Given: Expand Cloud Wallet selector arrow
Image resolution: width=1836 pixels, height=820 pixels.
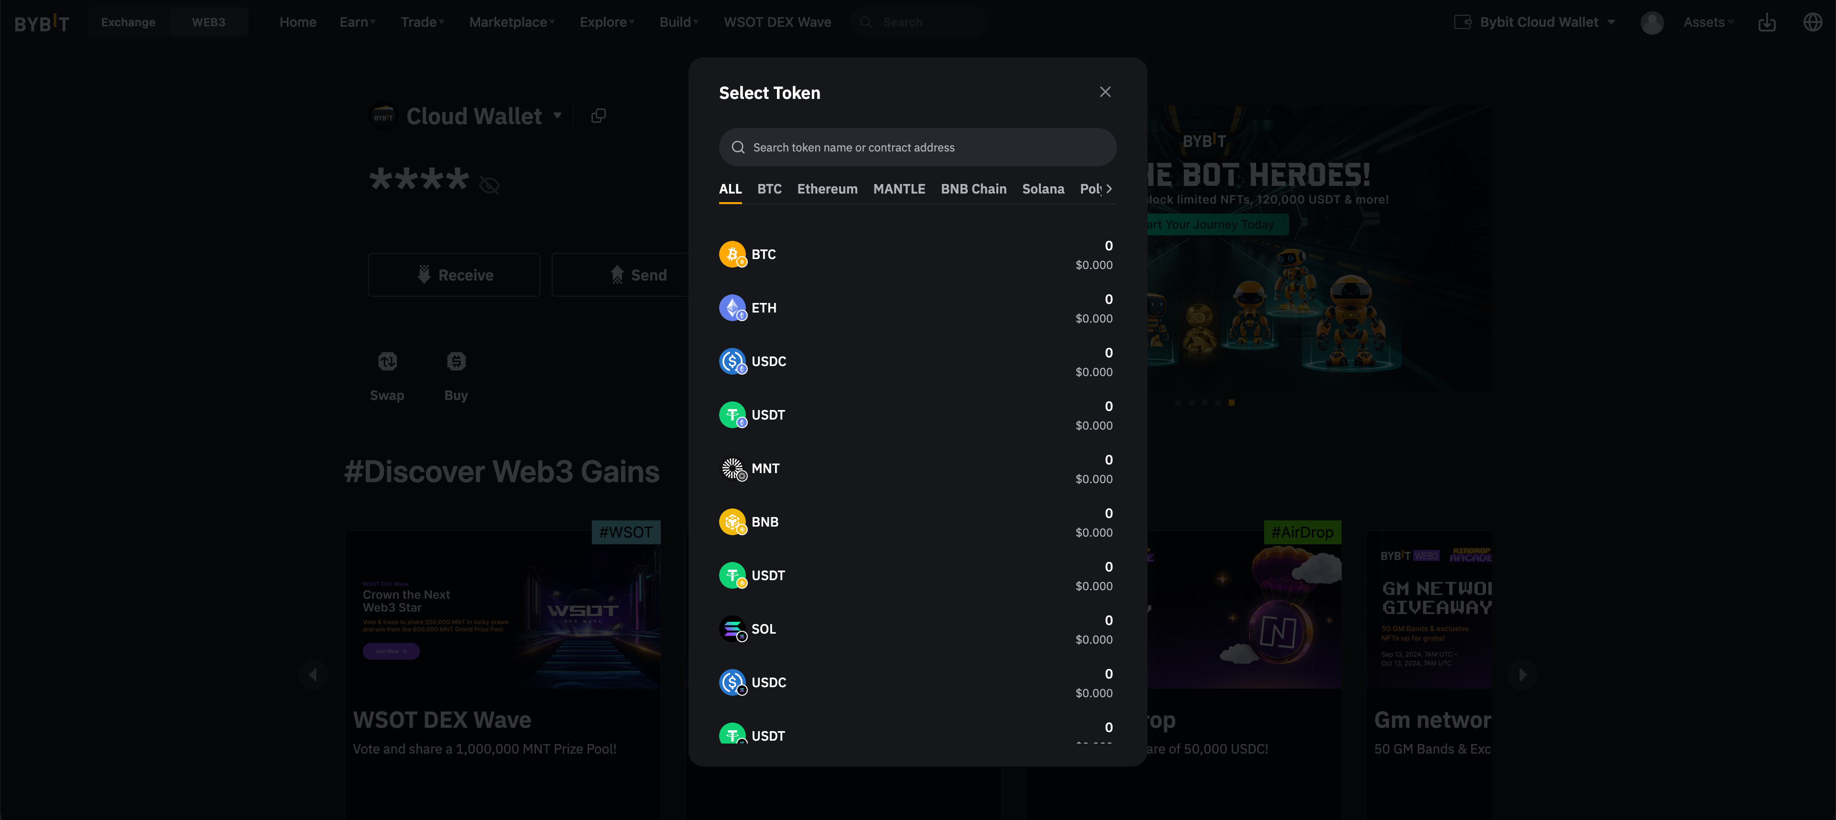Looking at the screenshot, I should (x=557, y=116).
